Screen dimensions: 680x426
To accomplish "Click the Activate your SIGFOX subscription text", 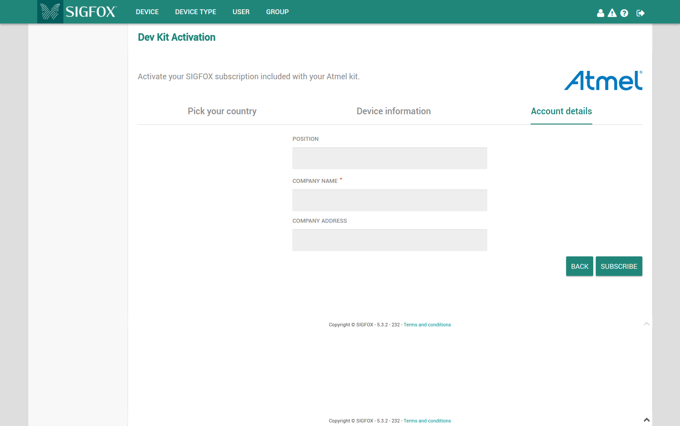I will click(249, 77).
